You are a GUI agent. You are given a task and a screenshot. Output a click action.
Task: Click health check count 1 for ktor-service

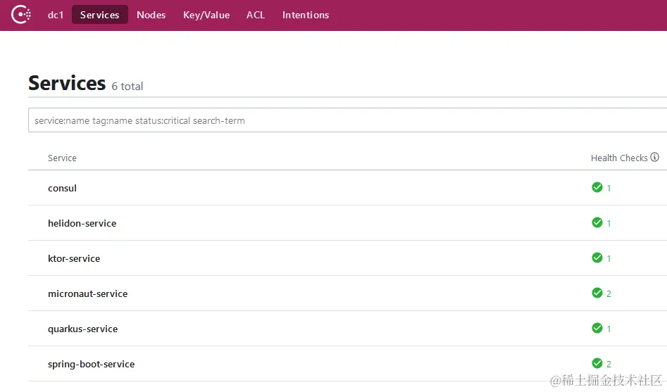(609, 258)
